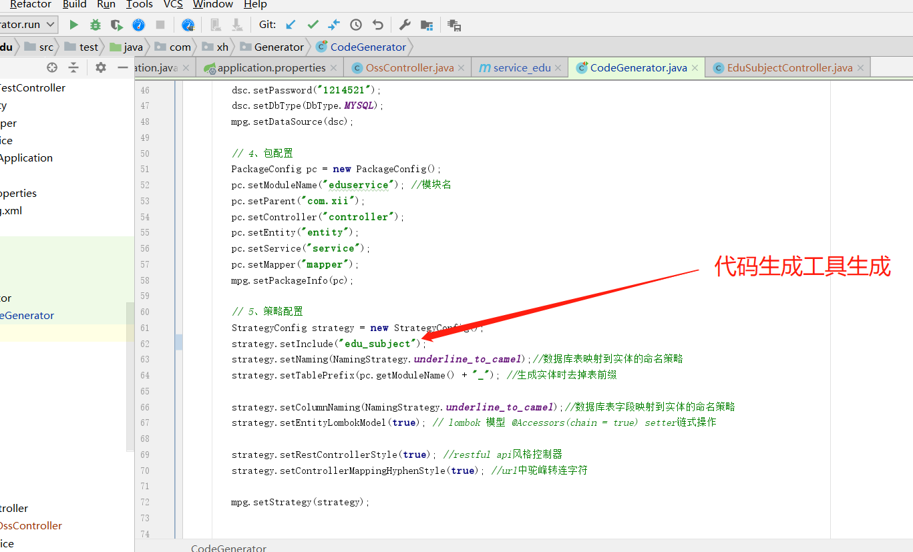Show Git history via the clock icon
913x552 pixels.
coord(356,25)
